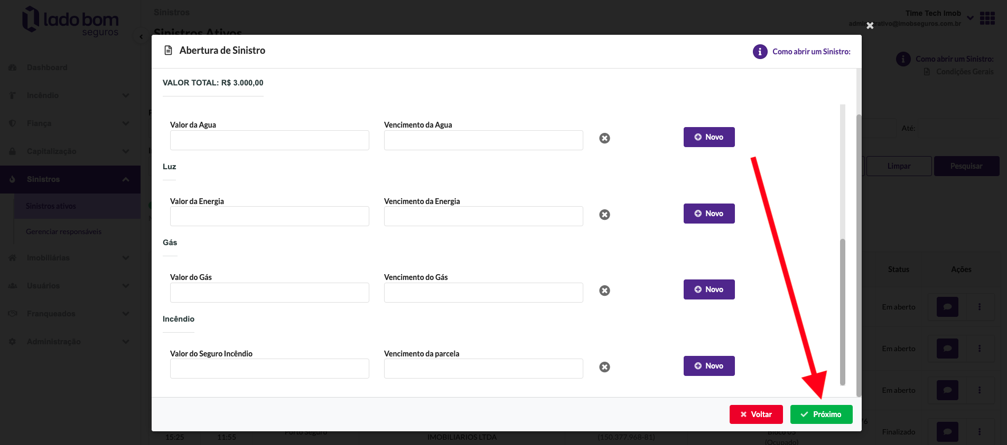Open chat icon in third Em aberto row
1007x445 pixels.
947,390
